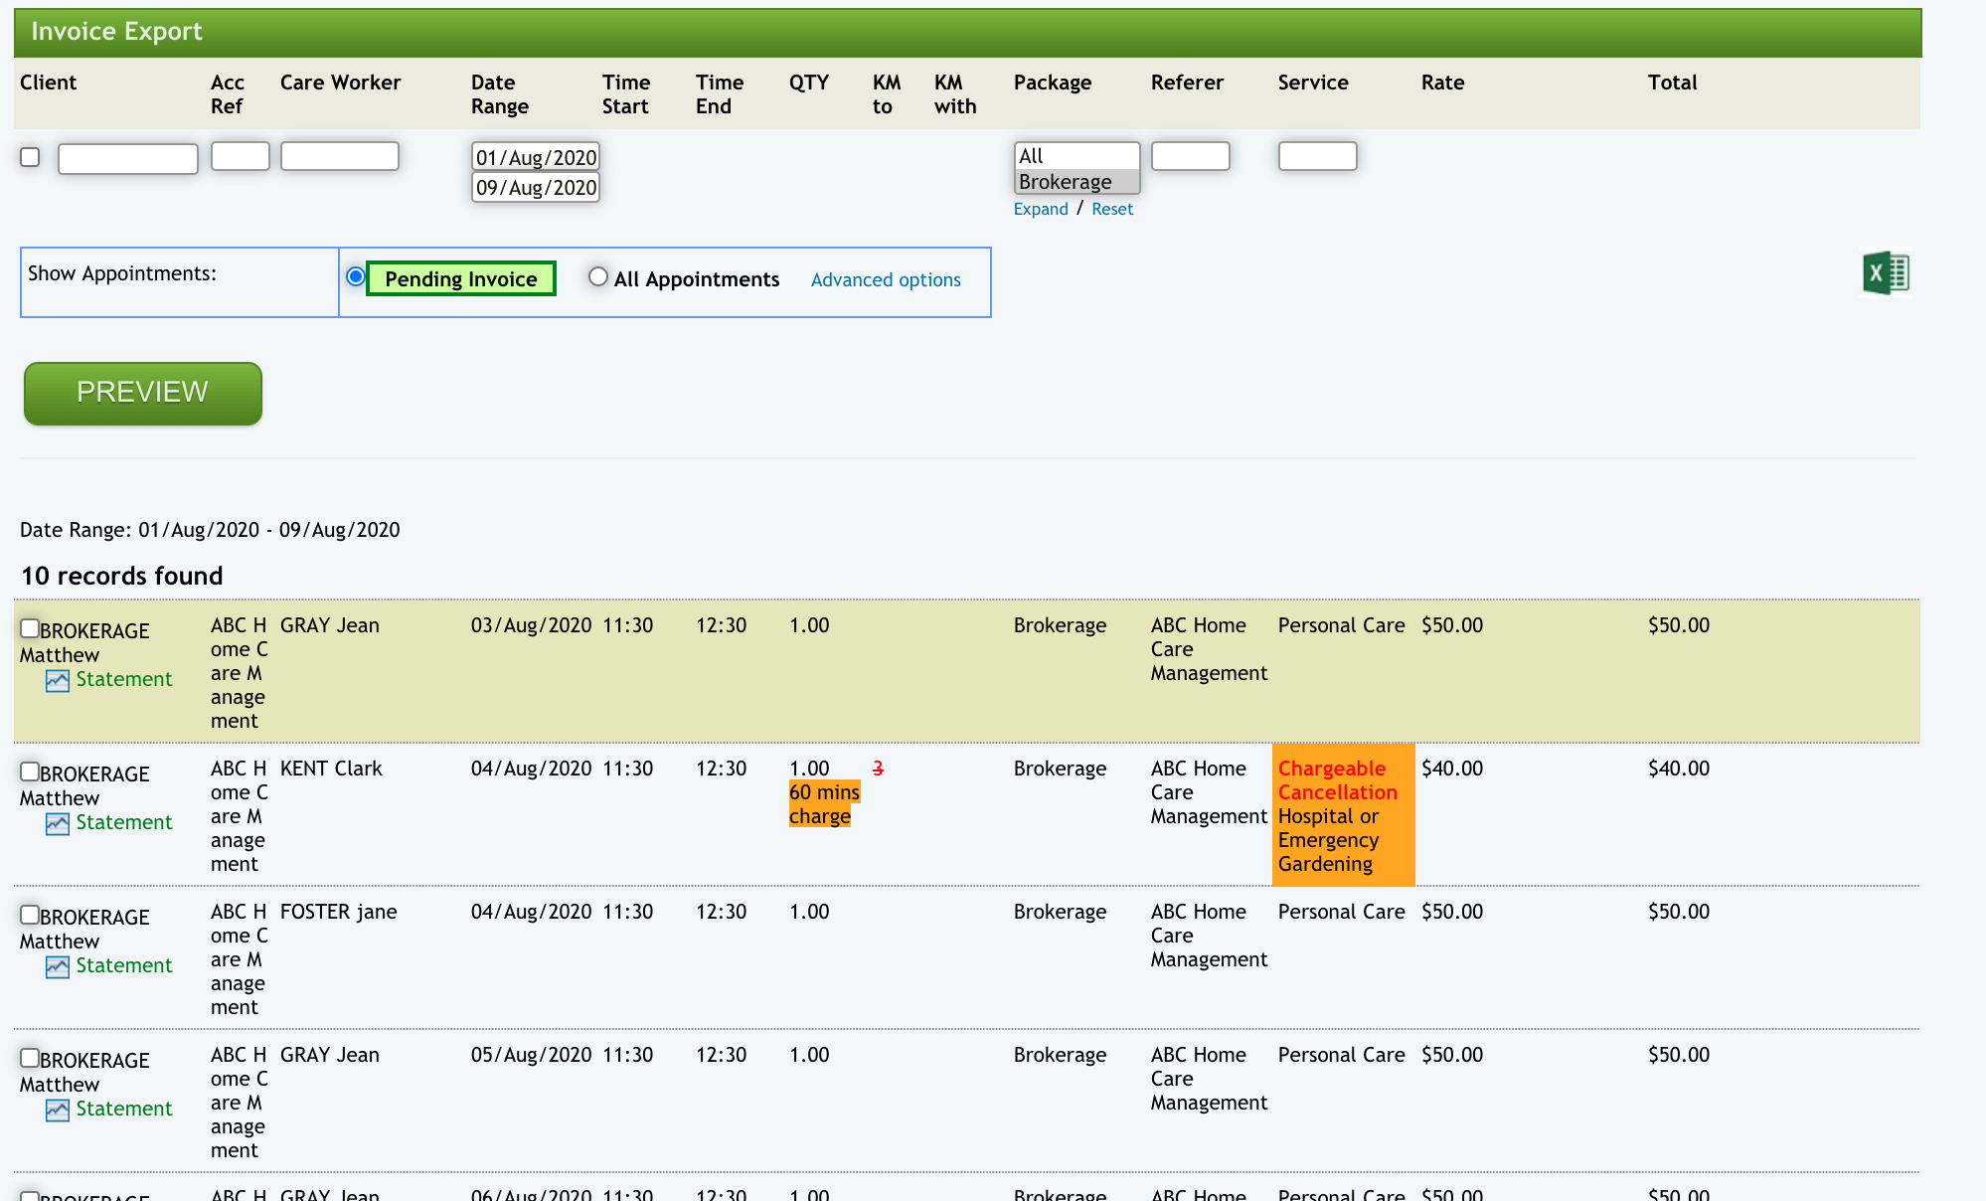Open statement chart icon for KENT Clark row

pyautogui.click(x=58, y=824)
